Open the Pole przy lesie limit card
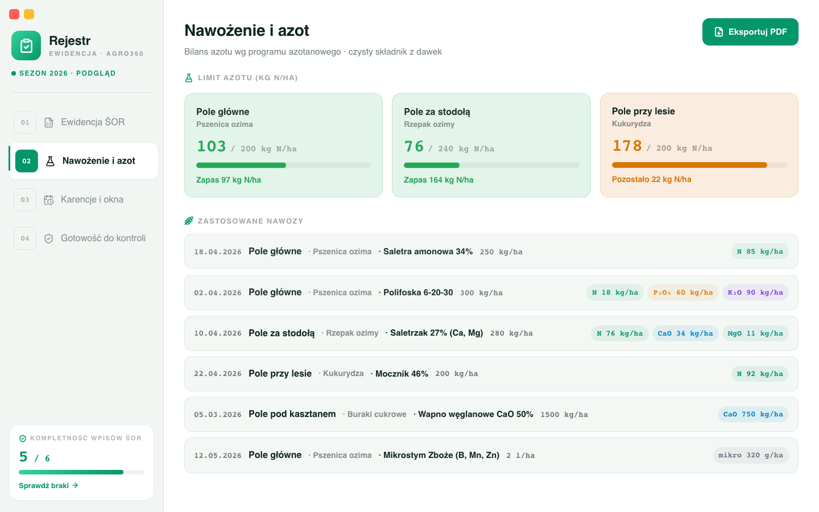The height and width of the screenshot is (512, 819). click(699, 145)
